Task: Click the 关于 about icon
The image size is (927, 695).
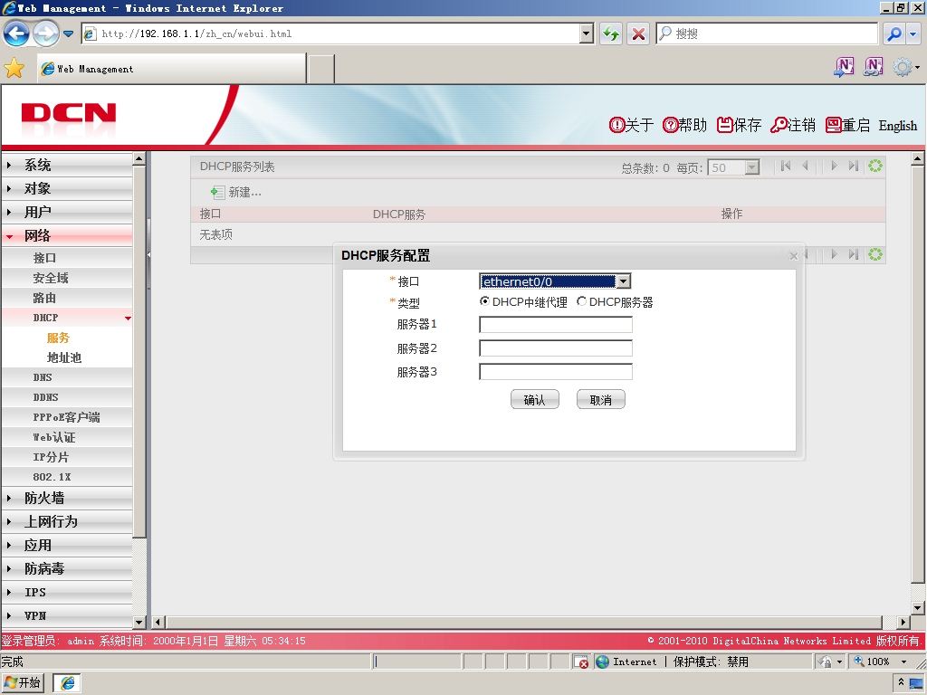Action: point(616,125)
